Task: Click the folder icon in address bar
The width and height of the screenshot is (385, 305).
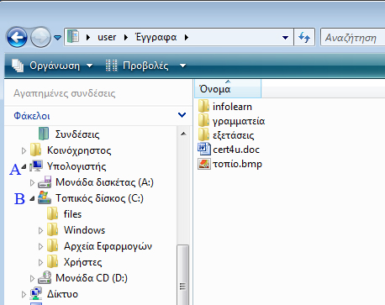Action: [73, 36]
